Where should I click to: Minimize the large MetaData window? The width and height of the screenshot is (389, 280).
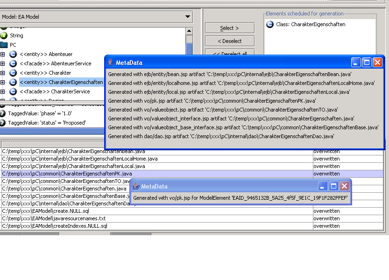355,62
